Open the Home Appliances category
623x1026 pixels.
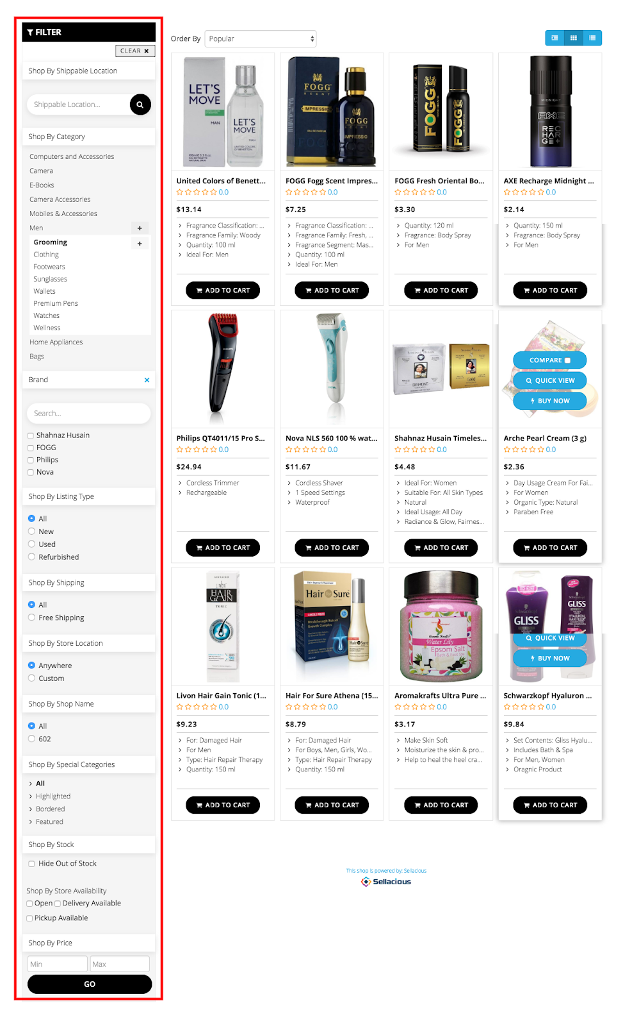pos(56,342)
